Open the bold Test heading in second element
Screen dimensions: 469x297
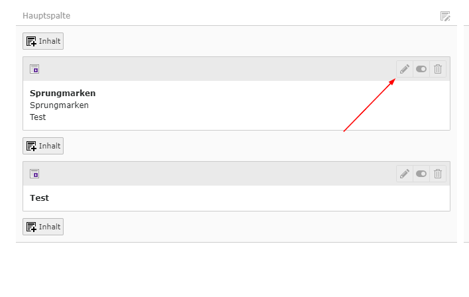pos(40,198)
